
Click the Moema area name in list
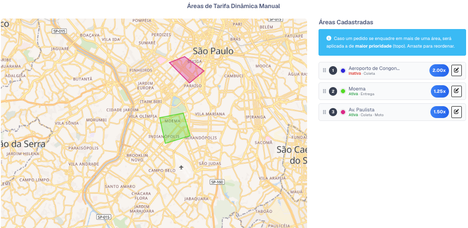[x=357, y=89]
